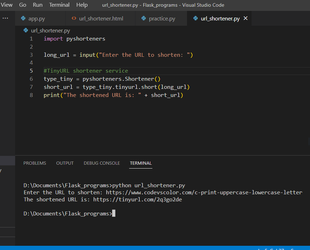Open the Run menu
The height and width of the screenshot is (250, 310).
coord(38,5)
